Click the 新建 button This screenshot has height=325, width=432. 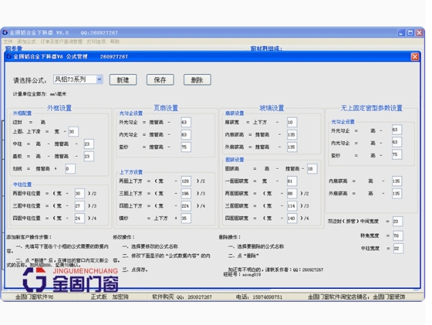tap(123, 80)
